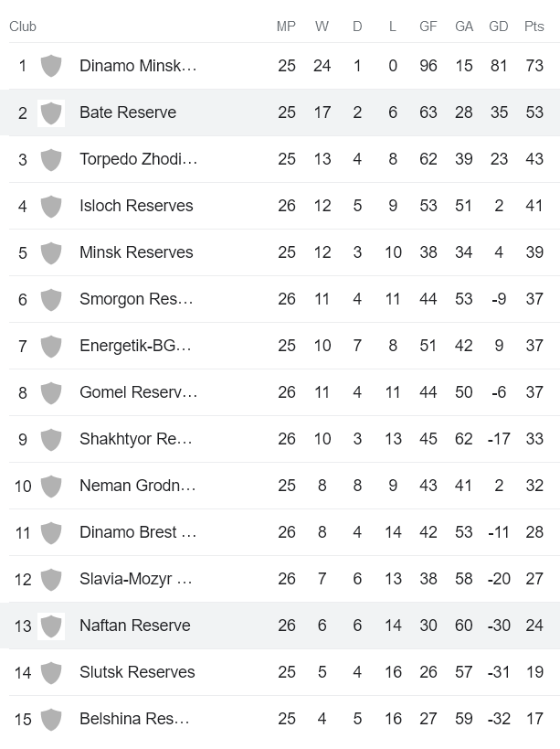
Task: Select the Slavia-Mozyr team name
Action: click(138, 578)
